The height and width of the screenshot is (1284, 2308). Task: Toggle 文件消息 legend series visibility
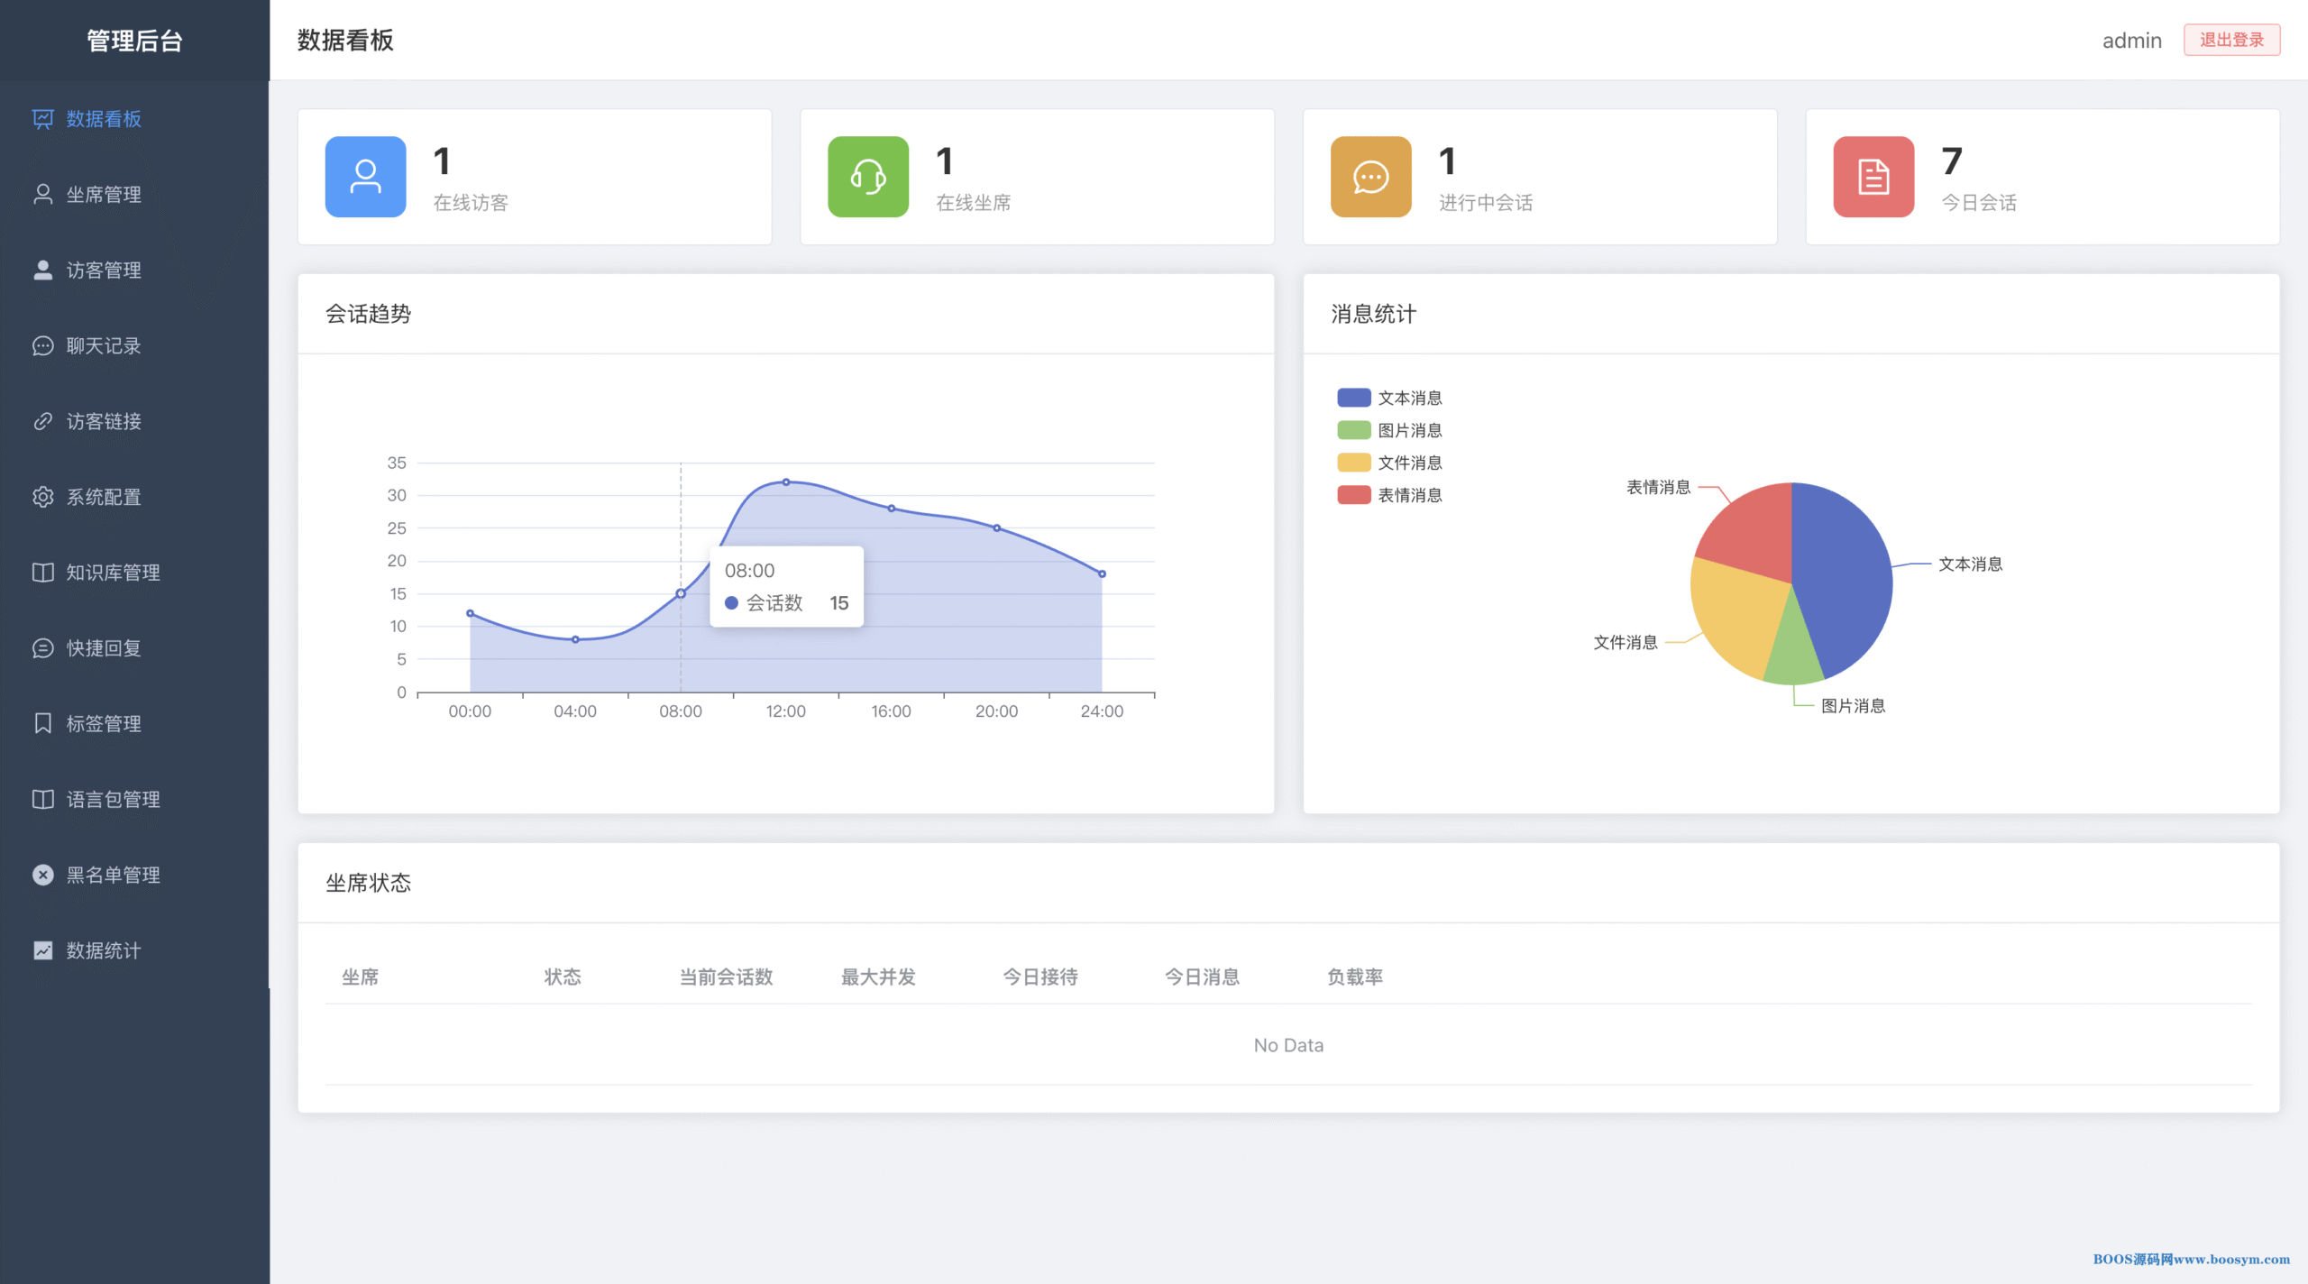click(x=1389, y=463)
